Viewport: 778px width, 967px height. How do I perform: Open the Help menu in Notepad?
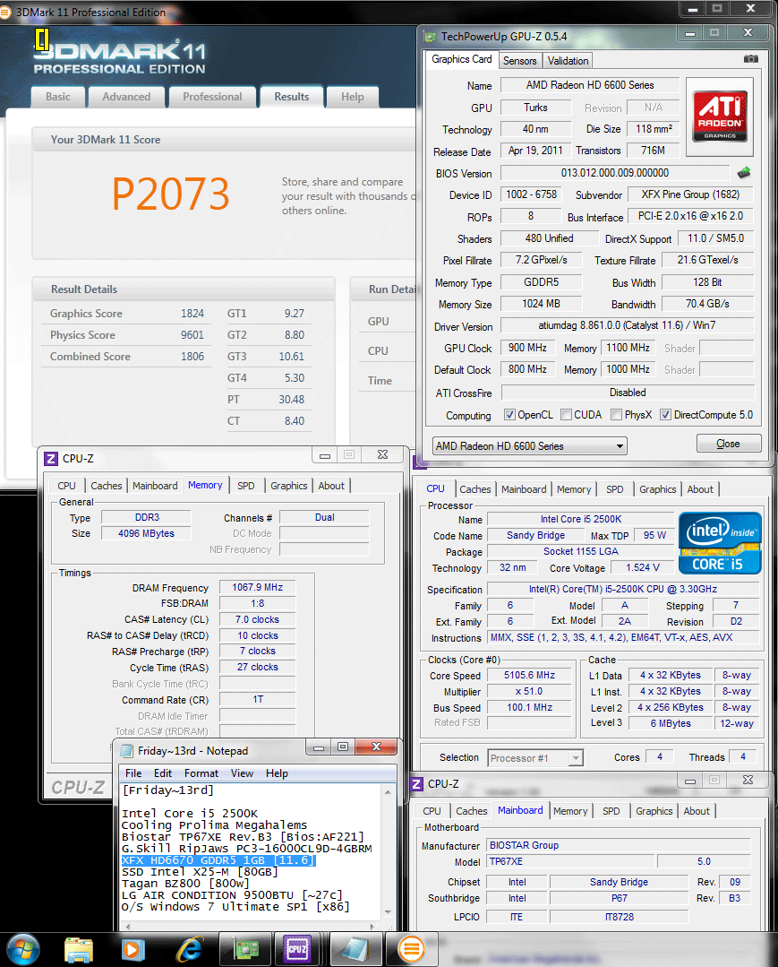point(277,773)
